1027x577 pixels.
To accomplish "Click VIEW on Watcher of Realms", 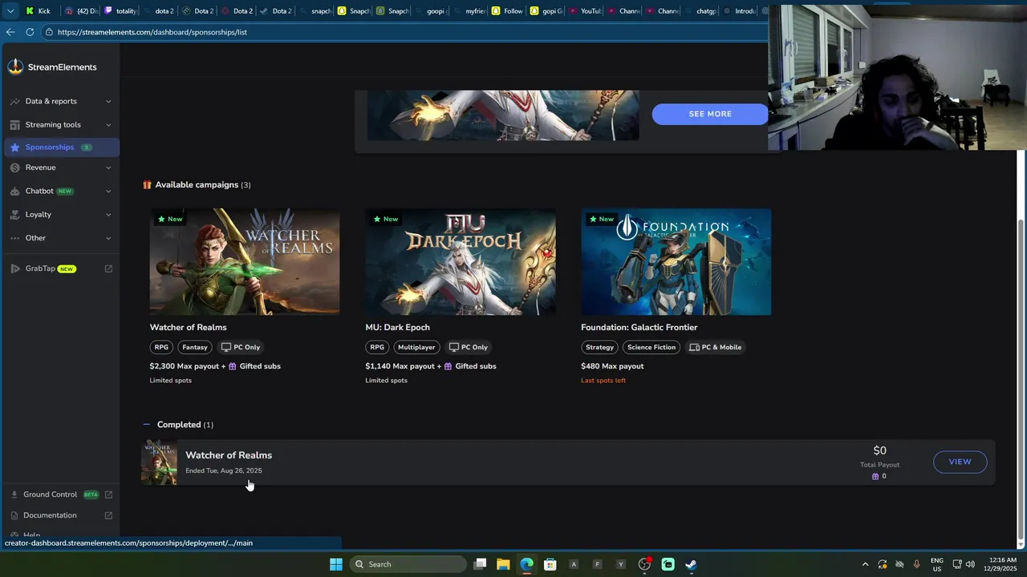I will coord(960,462).
